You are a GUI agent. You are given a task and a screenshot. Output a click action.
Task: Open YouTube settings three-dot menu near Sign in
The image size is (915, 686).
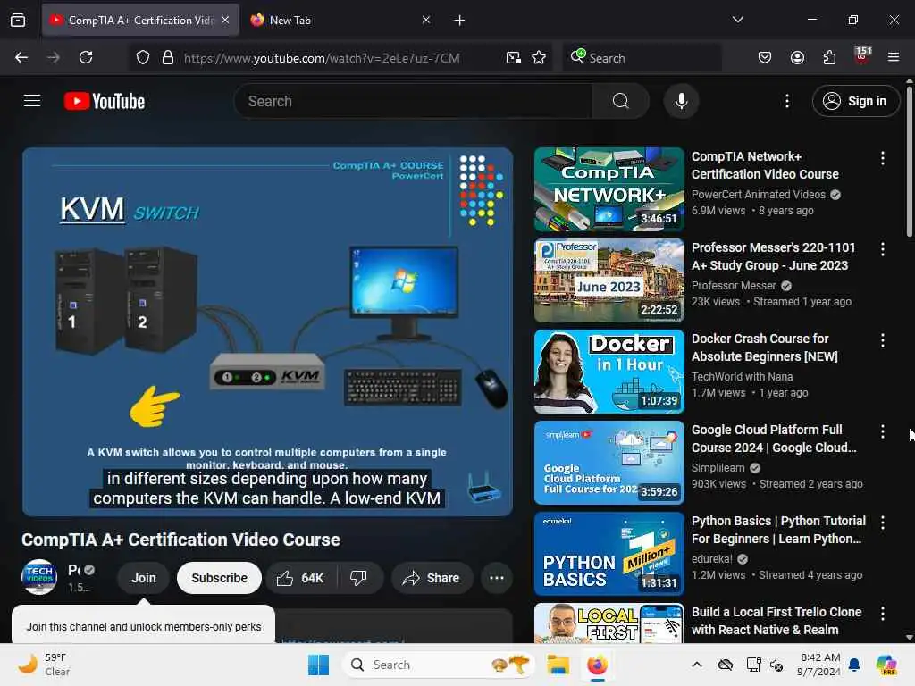click(x=786, y=101)
